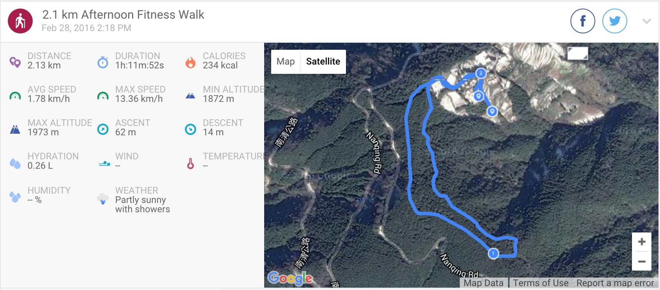The width and height of the screenshot is (660, 290).
Task: Expand the workout options chevron
Action: 646,21
